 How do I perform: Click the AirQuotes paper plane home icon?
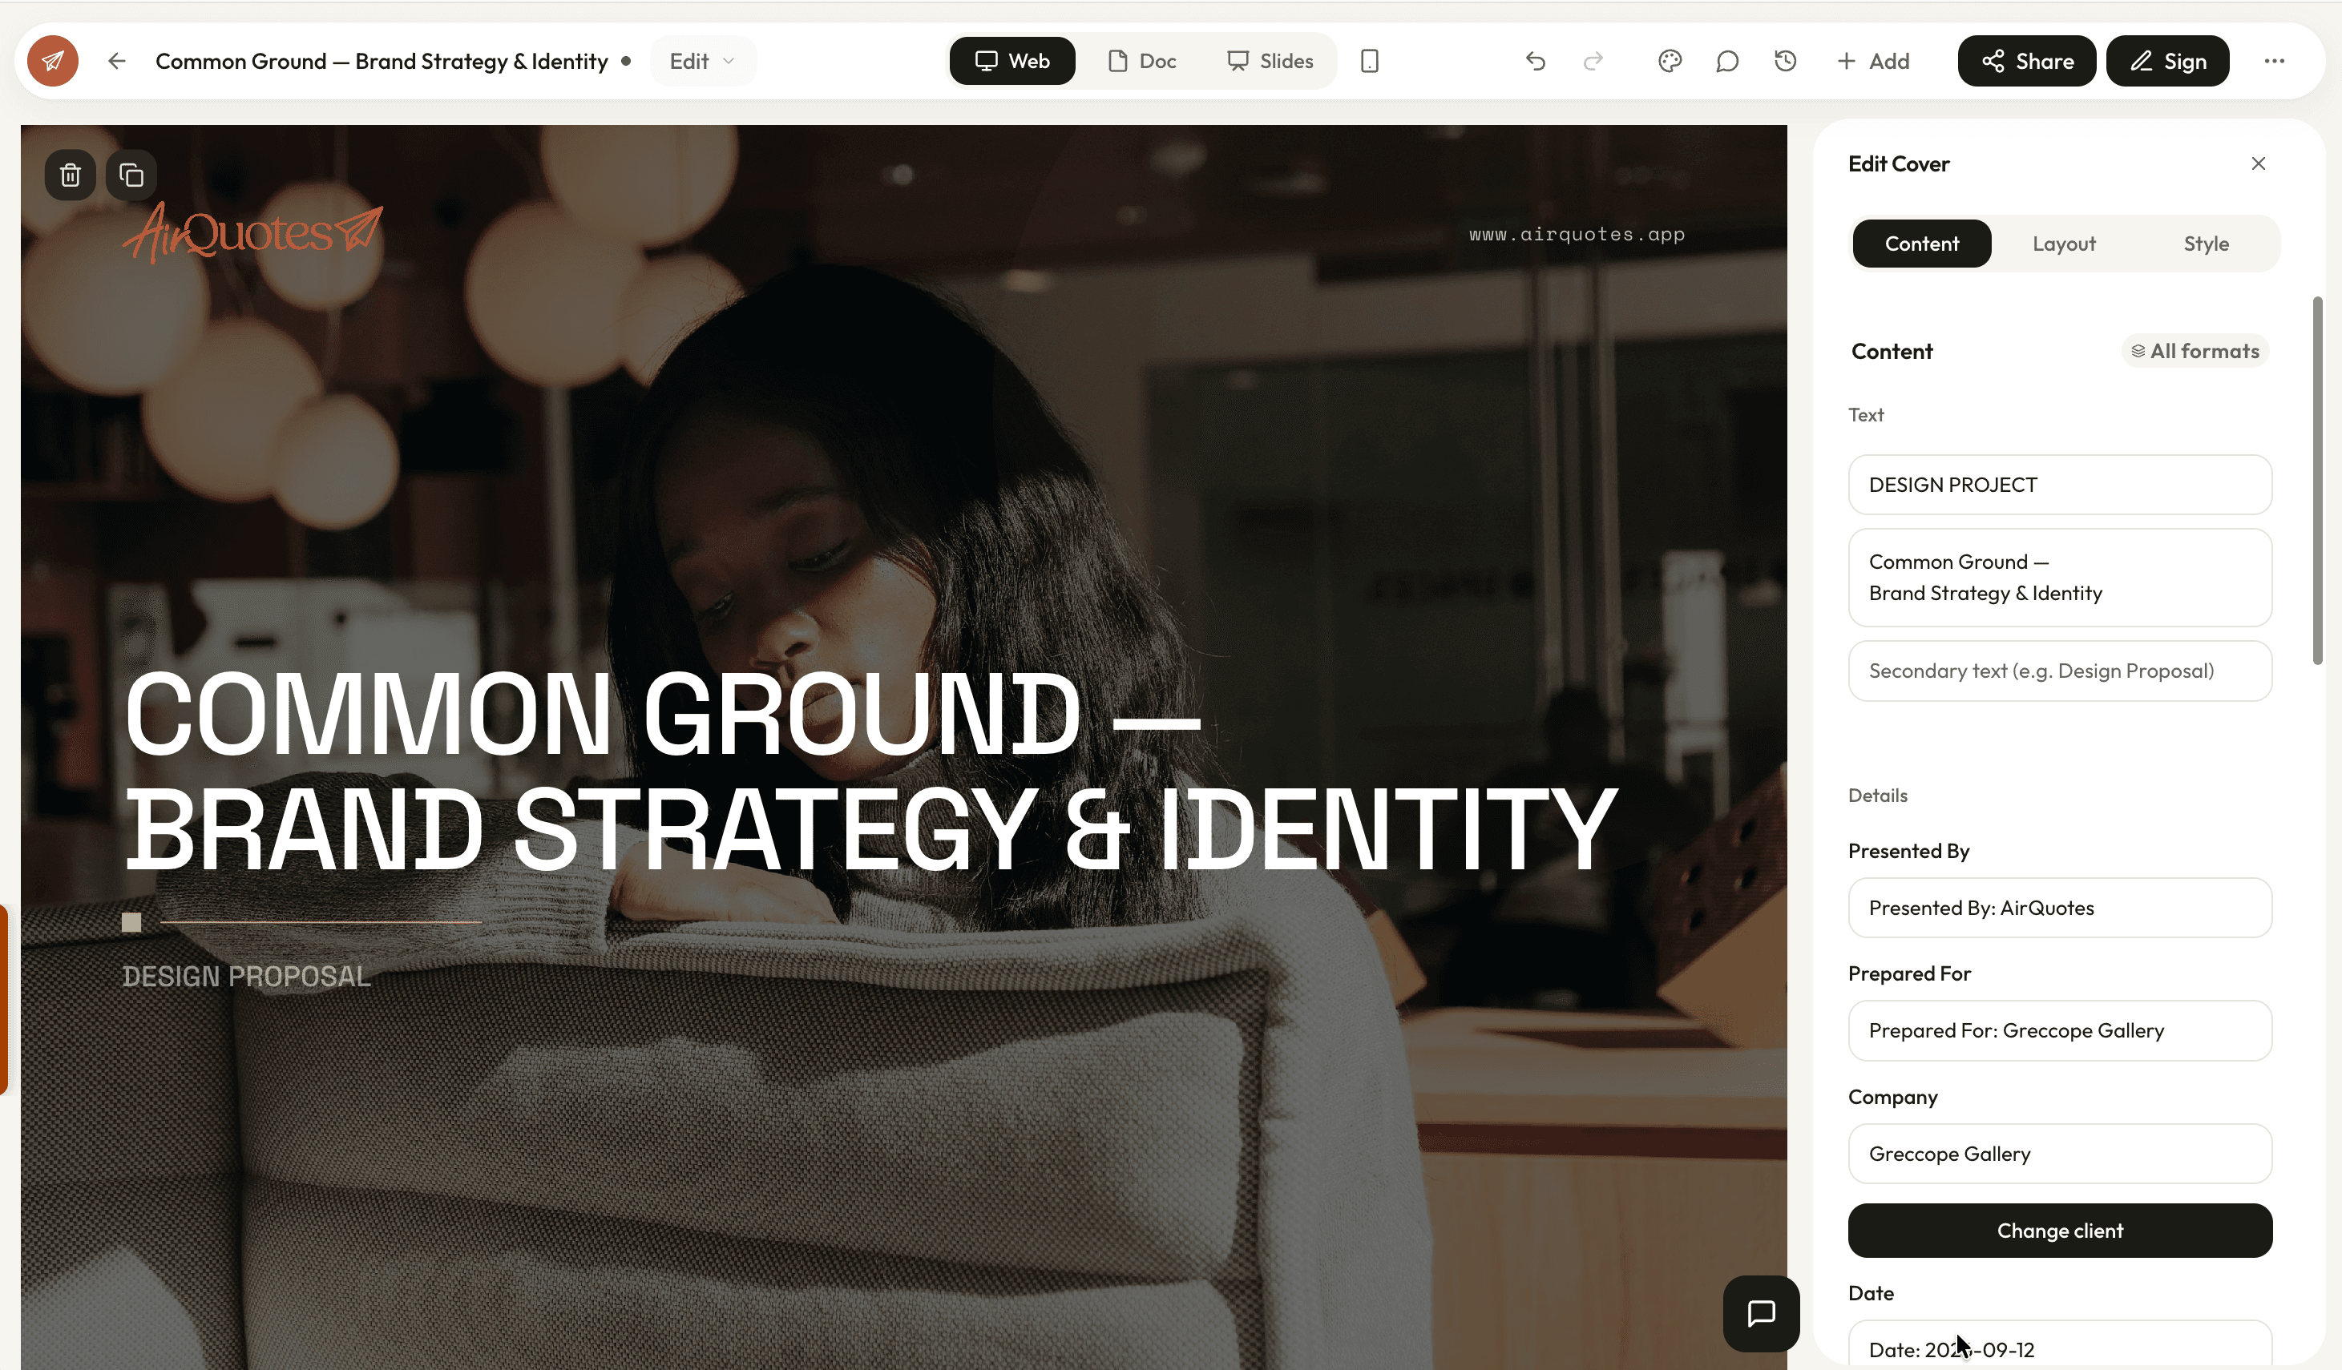[53, 62]
